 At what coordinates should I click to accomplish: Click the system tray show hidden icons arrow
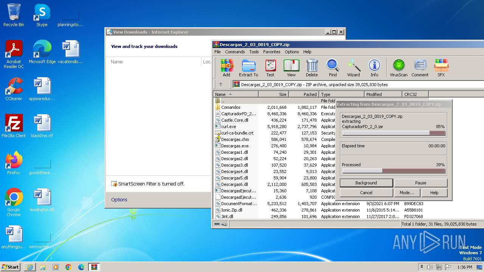coord(422,267)
